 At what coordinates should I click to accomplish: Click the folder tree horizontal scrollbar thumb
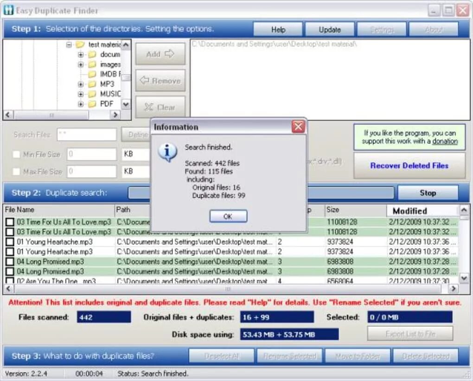51,115
